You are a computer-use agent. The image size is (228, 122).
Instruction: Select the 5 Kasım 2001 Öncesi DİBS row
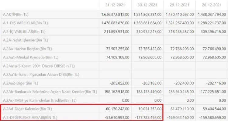39,66
